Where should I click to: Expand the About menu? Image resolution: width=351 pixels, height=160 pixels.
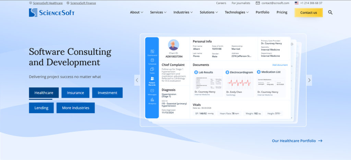[x=136, y=13]
